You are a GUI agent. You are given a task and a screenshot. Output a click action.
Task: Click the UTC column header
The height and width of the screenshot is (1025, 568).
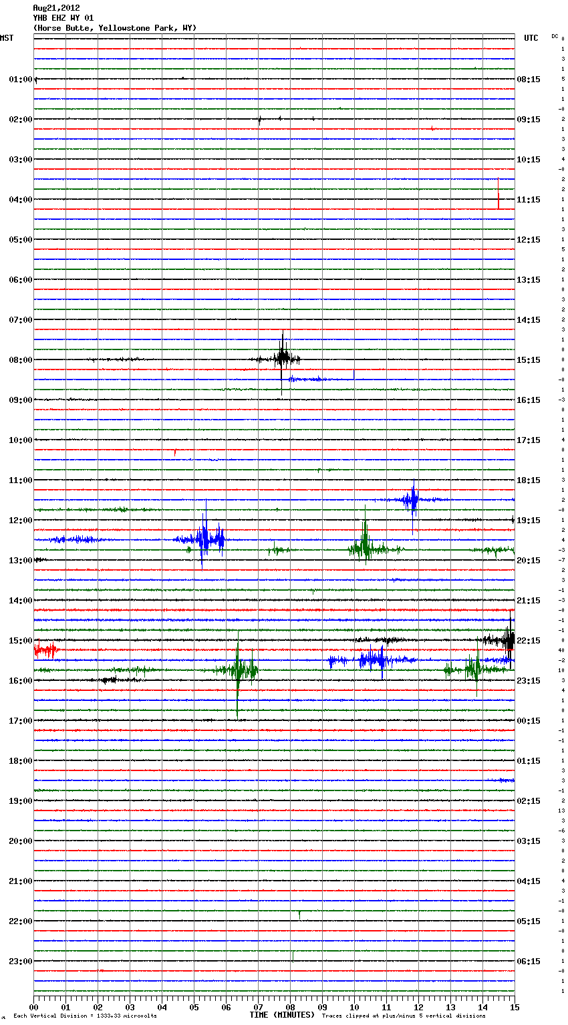[x=531, y=38]
